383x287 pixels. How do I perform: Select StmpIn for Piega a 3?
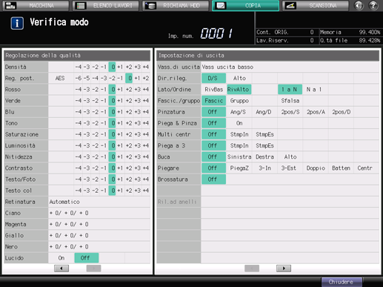[x=239, y=145]
